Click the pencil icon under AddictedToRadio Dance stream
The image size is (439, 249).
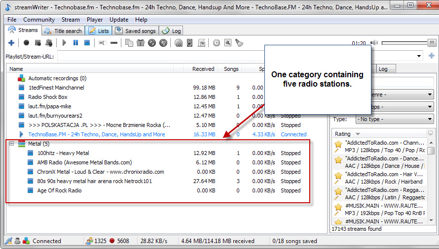tap(336, 166)
